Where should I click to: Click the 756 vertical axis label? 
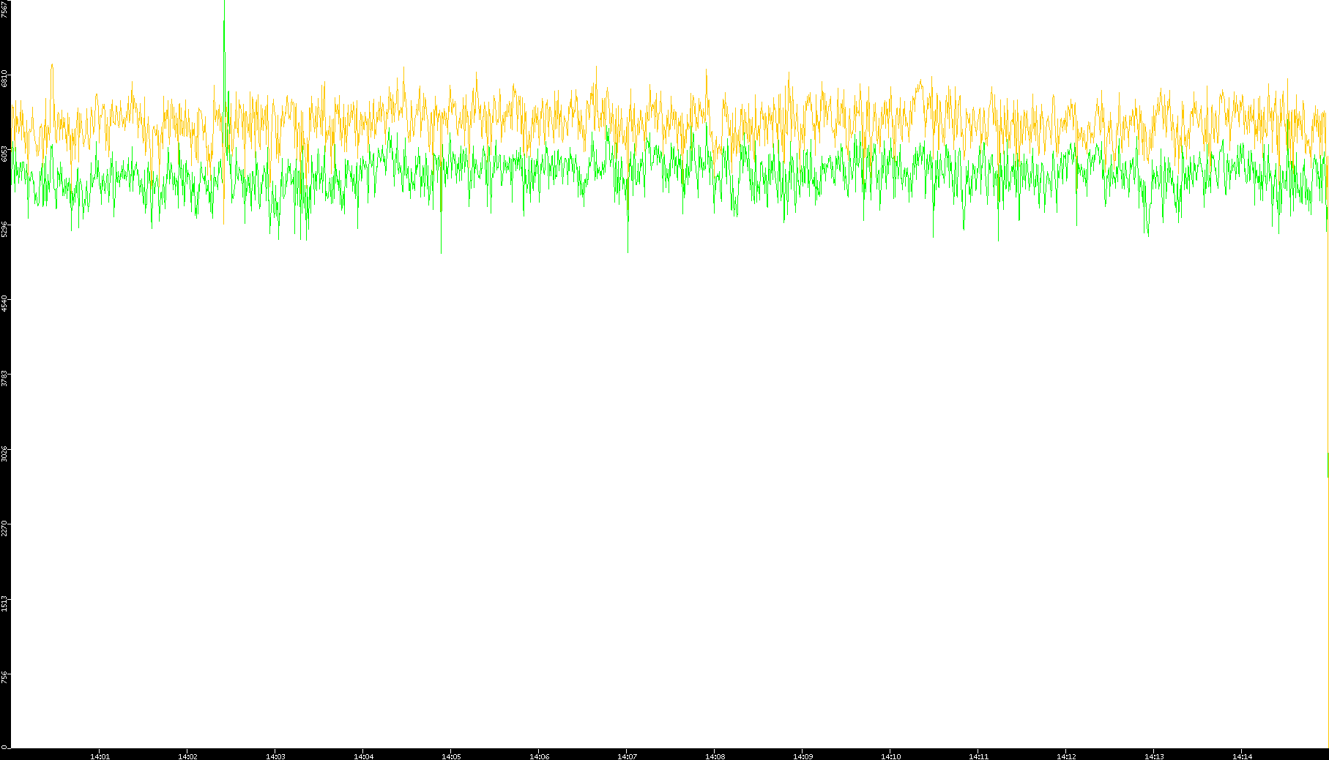(x=5, y=677)
